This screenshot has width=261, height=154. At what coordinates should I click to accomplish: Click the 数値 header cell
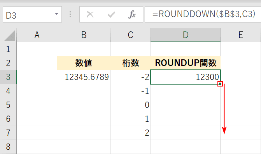[84, 63]
